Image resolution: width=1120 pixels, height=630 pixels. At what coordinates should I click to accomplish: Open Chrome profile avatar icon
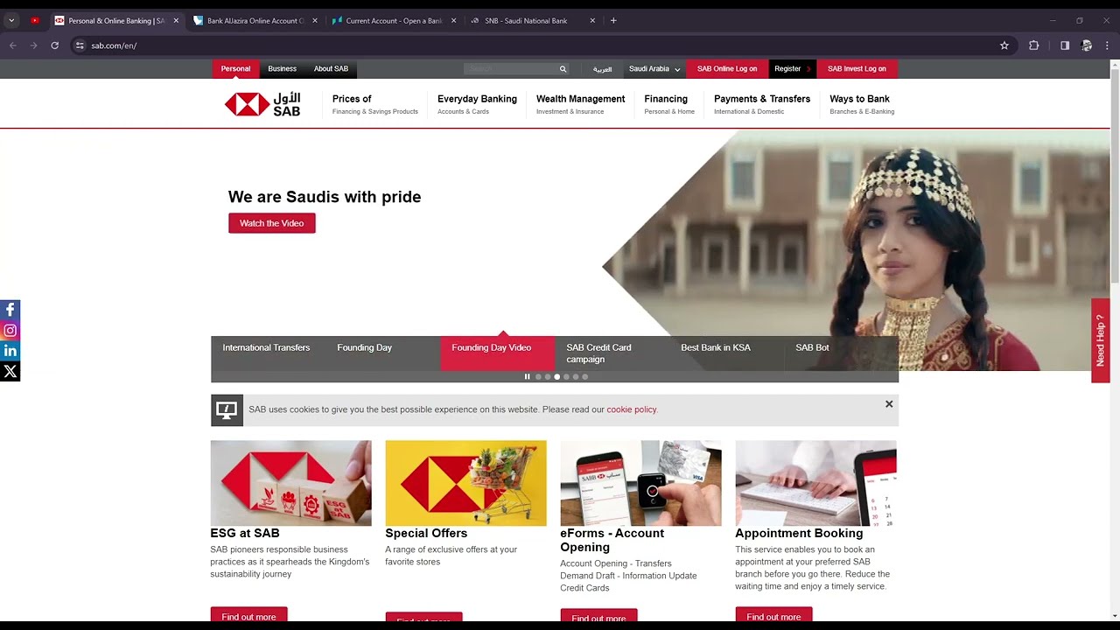pyautogui.click(x=1087, y=45)
